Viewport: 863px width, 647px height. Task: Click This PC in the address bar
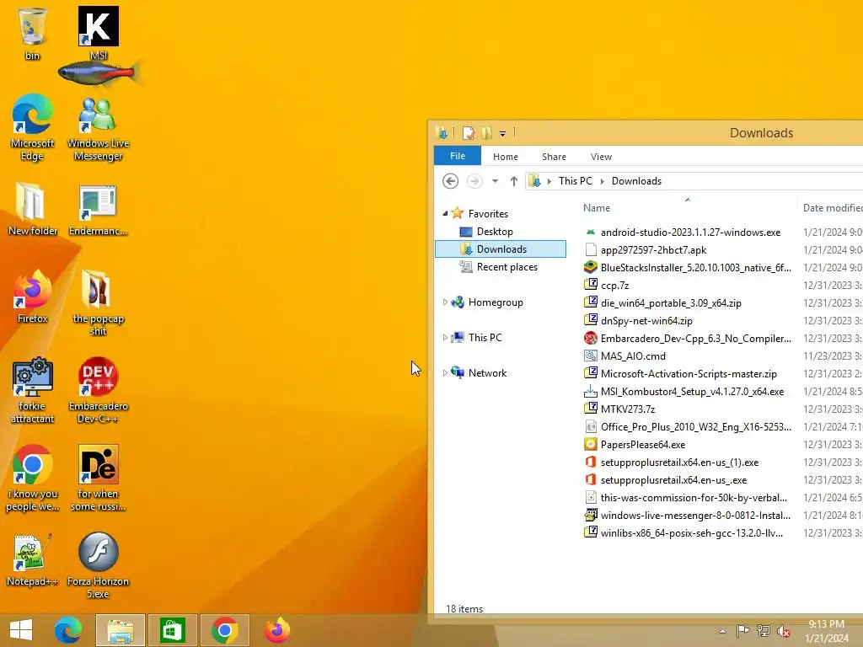pyautogui.click(x=575, y=181)
